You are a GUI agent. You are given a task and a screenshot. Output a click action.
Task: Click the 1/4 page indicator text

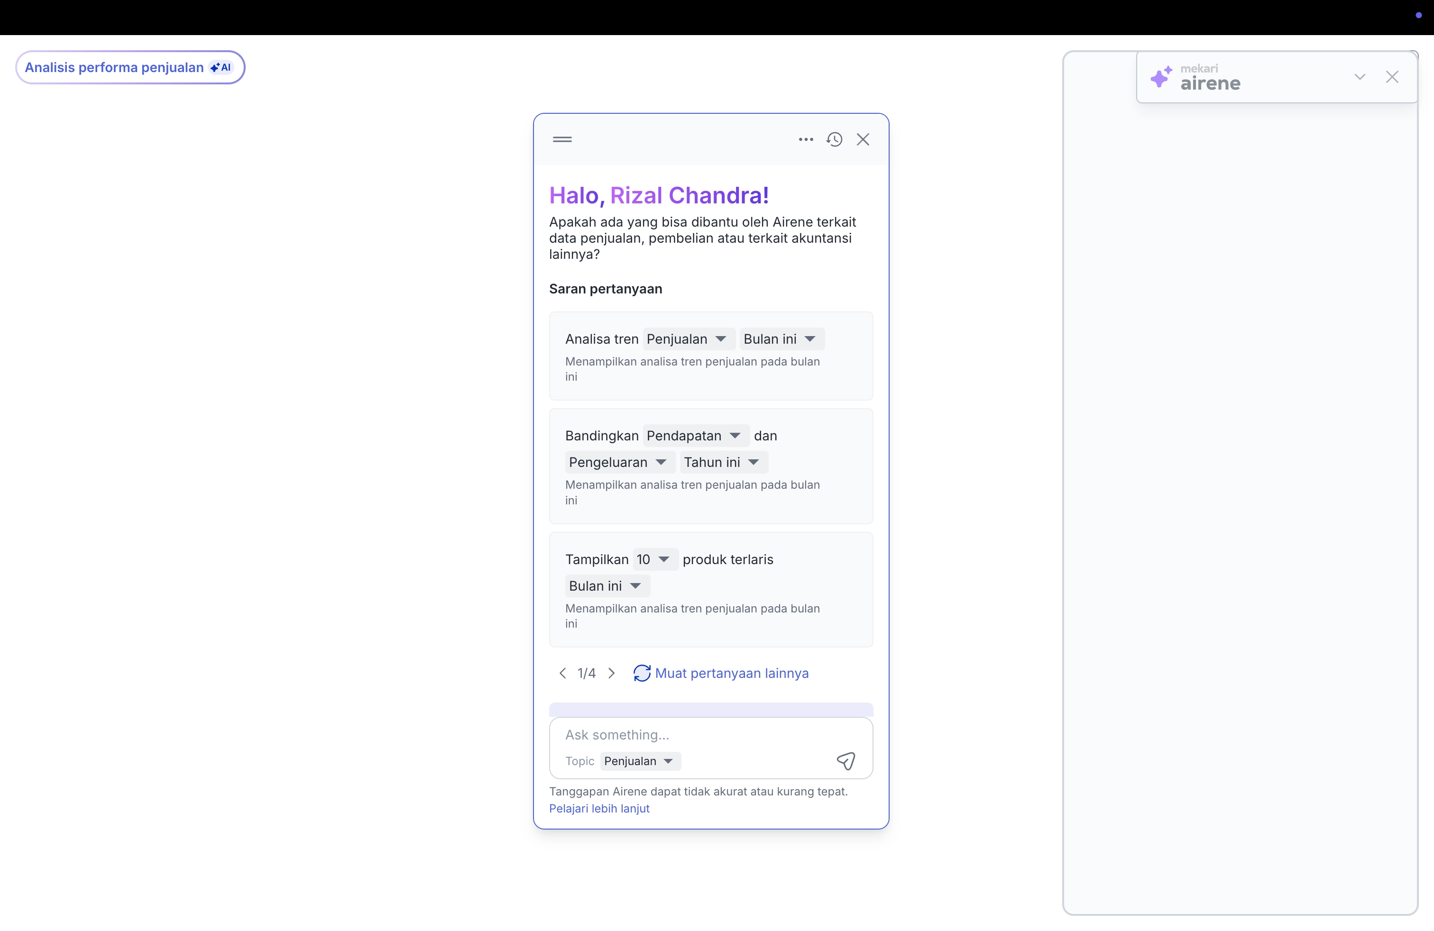click(x=586, y=673)
